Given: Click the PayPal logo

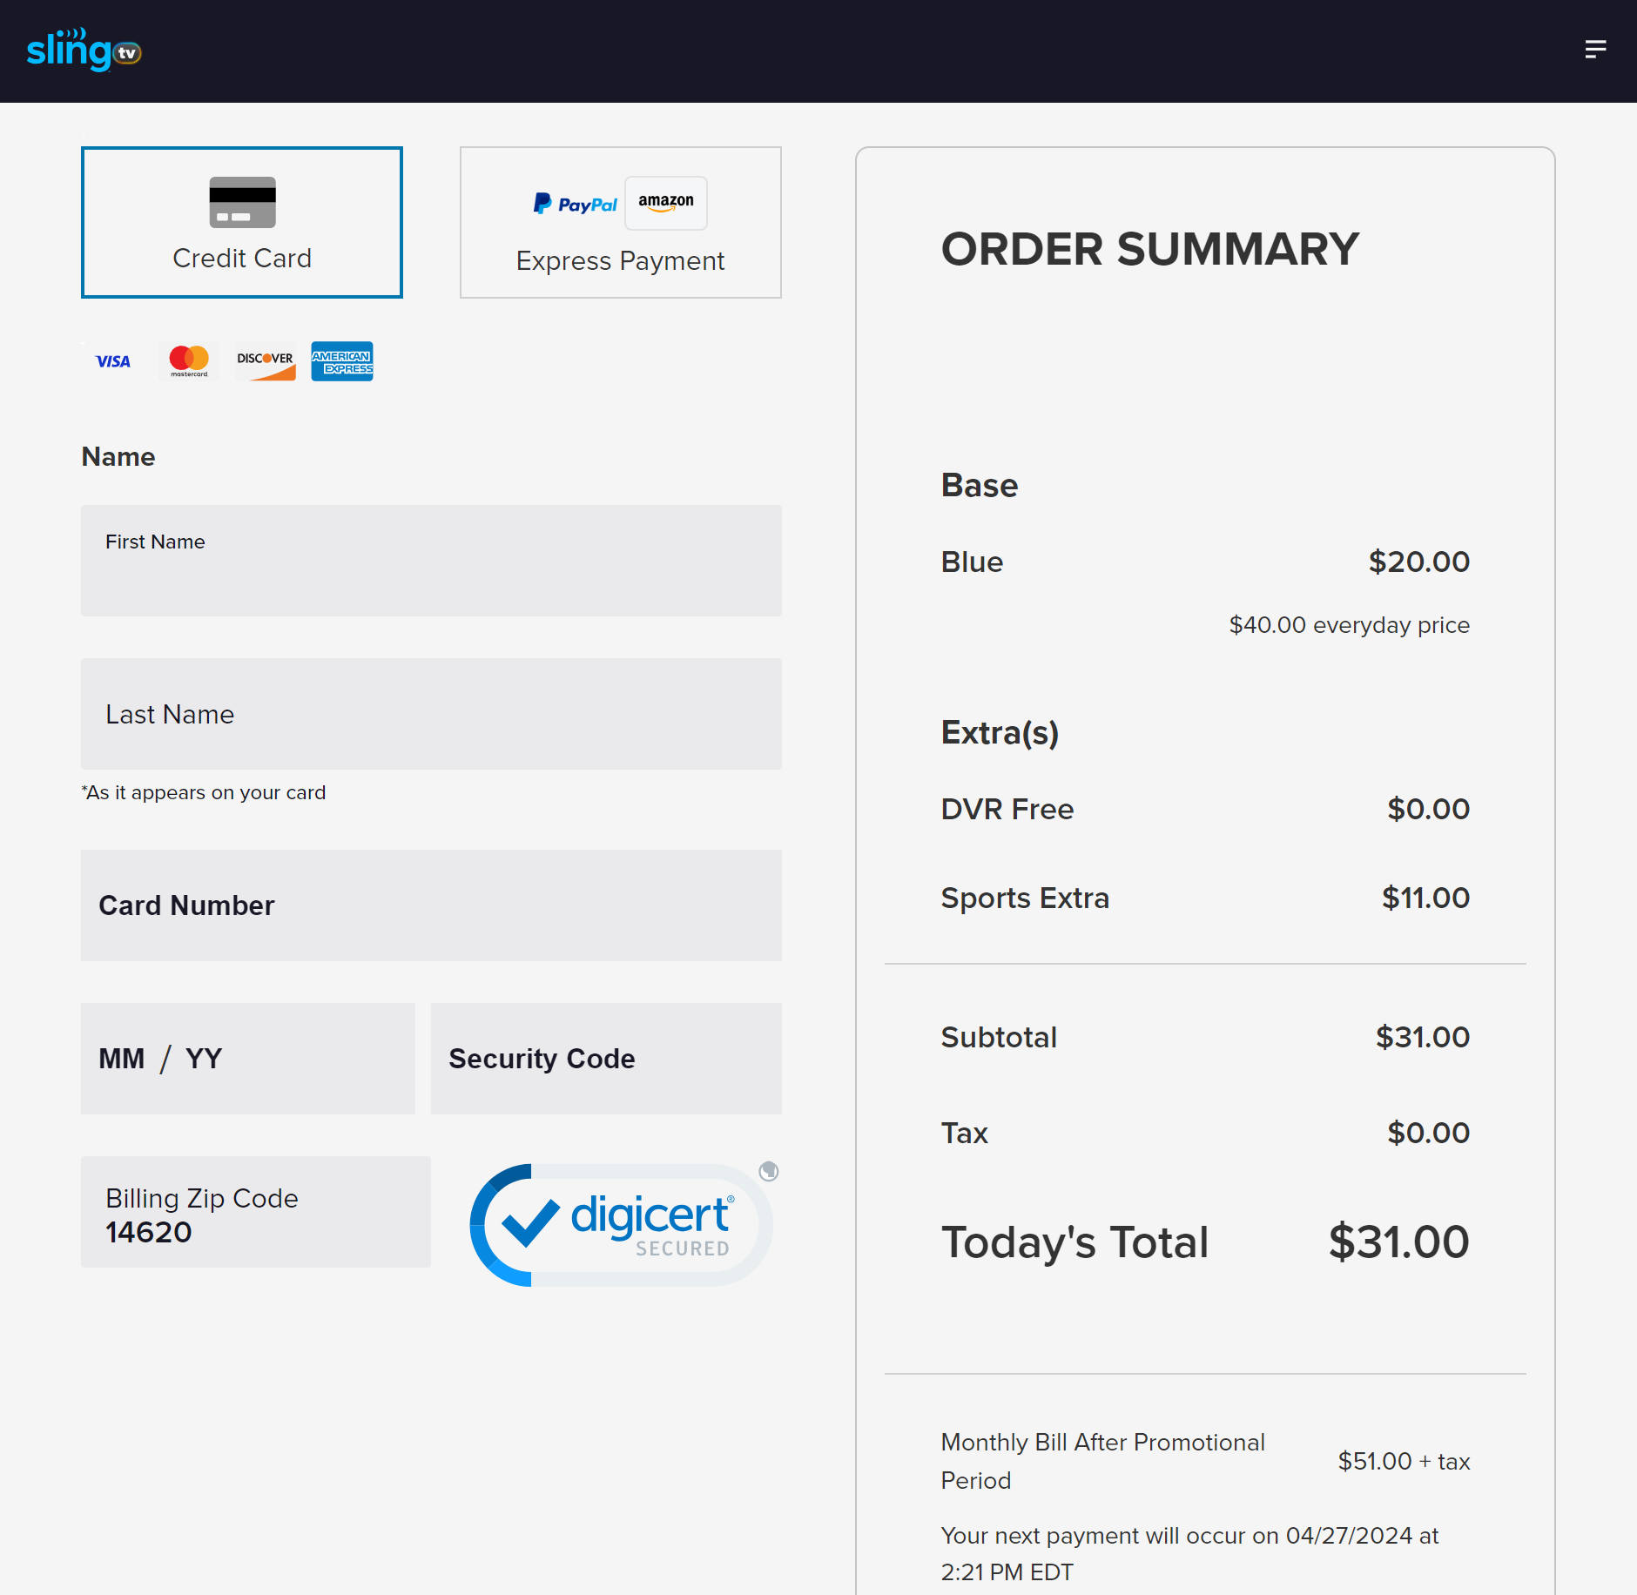Looking at the screenshot, I should pos(576,204).
